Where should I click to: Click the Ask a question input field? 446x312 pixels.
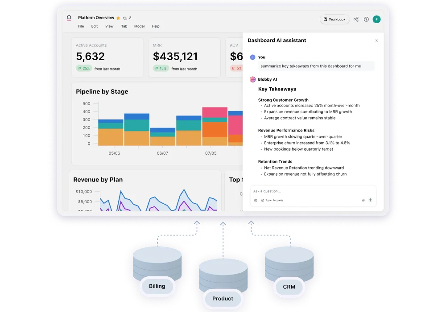[x=313, y=191]
